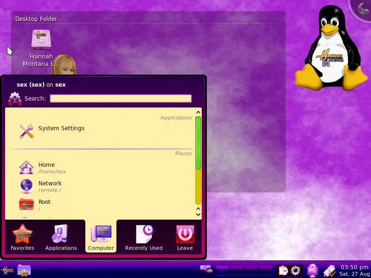Click the Hannah Montana launcher button on the taskbar

click(7, 271)
